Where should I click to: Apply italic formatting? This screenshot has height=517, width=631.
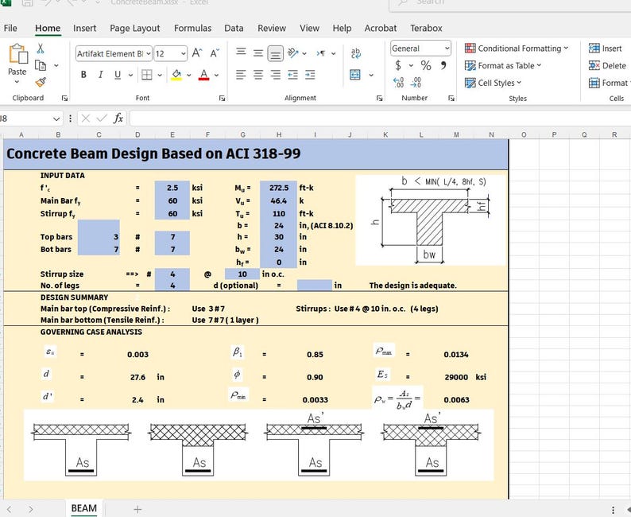(101, 75)
